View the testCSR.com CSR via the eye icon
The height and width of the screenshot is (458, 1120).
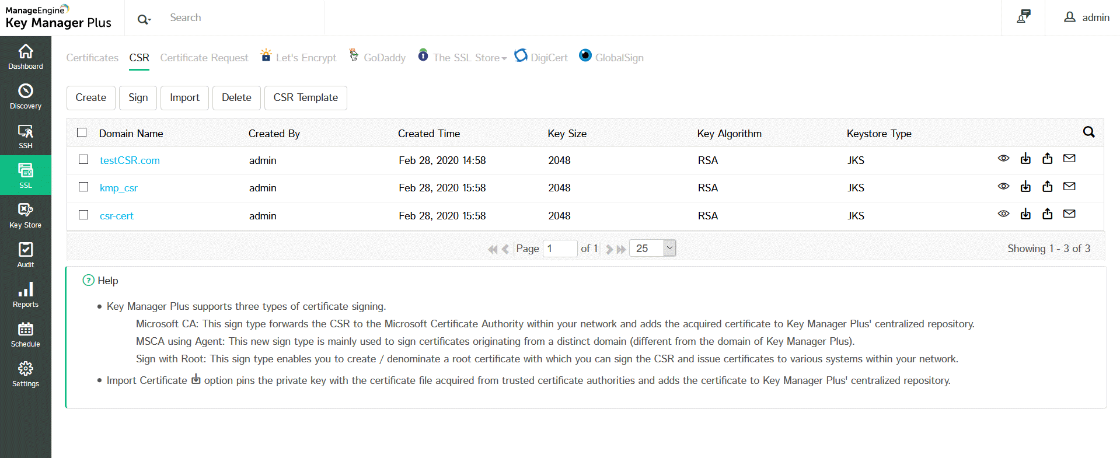(x=1003, y=159)
